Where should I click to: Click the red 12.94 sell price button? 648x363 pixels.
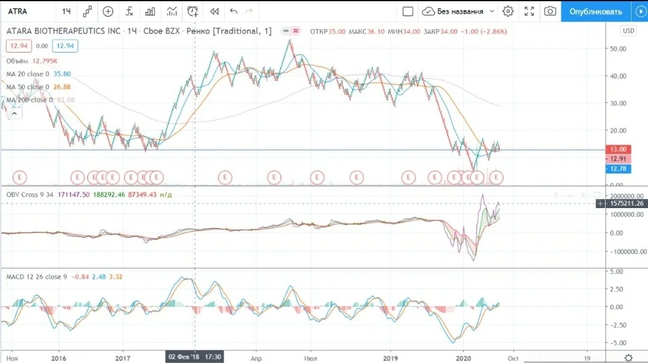tap(19, 46)
